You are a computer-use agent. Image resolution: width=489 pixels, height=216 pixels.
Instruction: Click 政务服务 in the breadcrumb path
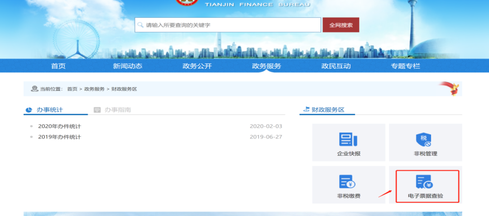[x=94, y=89]
